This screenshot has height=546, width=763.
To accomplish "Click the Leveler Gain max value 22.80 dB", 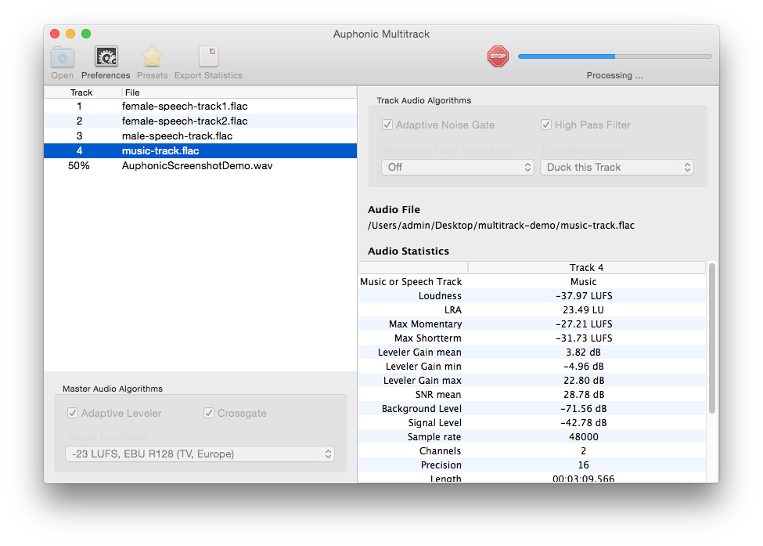I will [x=584, y=381].
